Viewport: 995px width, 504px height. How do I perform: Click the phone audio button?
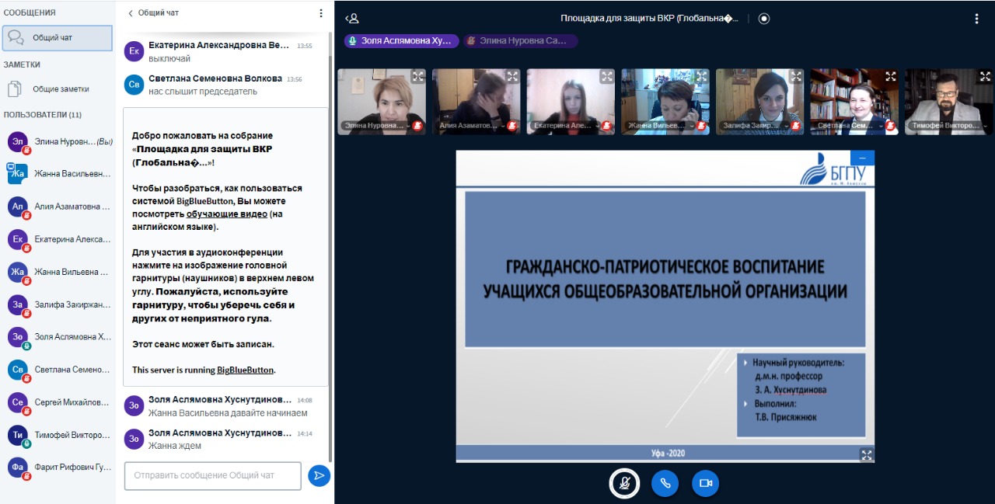tap(665, 483)
